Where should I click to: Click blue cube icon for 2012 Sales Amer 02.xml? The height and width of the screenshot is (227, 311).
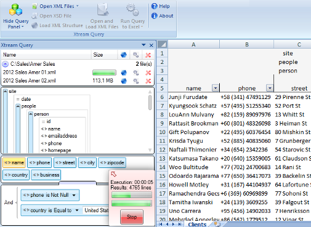[x=124, y=81]
